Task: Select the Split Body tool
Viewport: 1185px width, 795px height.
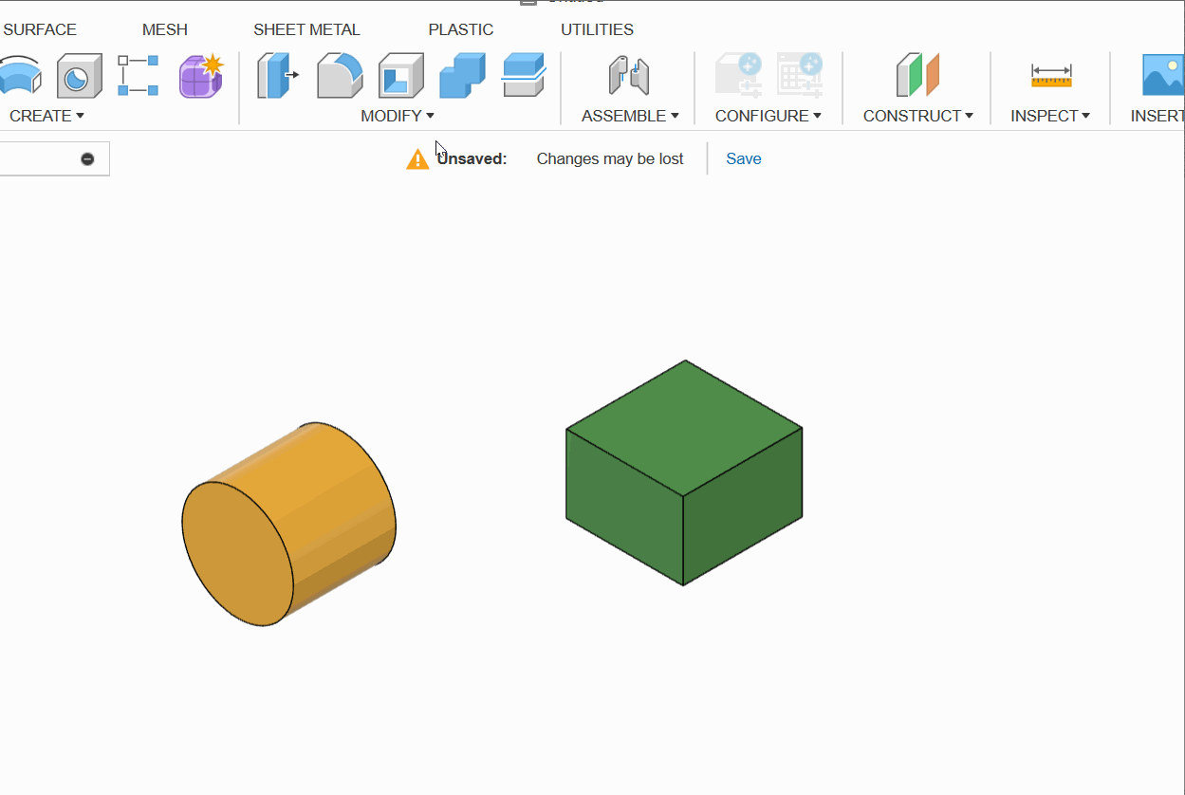Action: [522, 76]
